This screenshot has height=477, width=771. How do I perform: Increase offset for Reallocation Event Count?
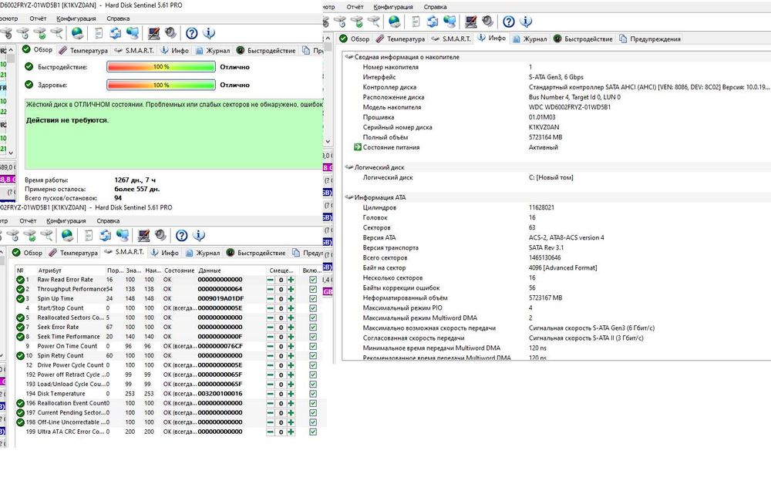pos(291,403)
